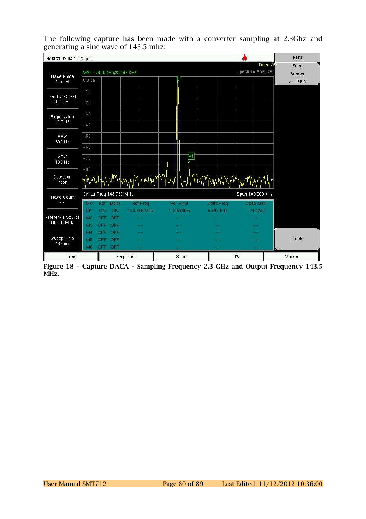Toggle M2 Delta OFF cell

(115, 218)
